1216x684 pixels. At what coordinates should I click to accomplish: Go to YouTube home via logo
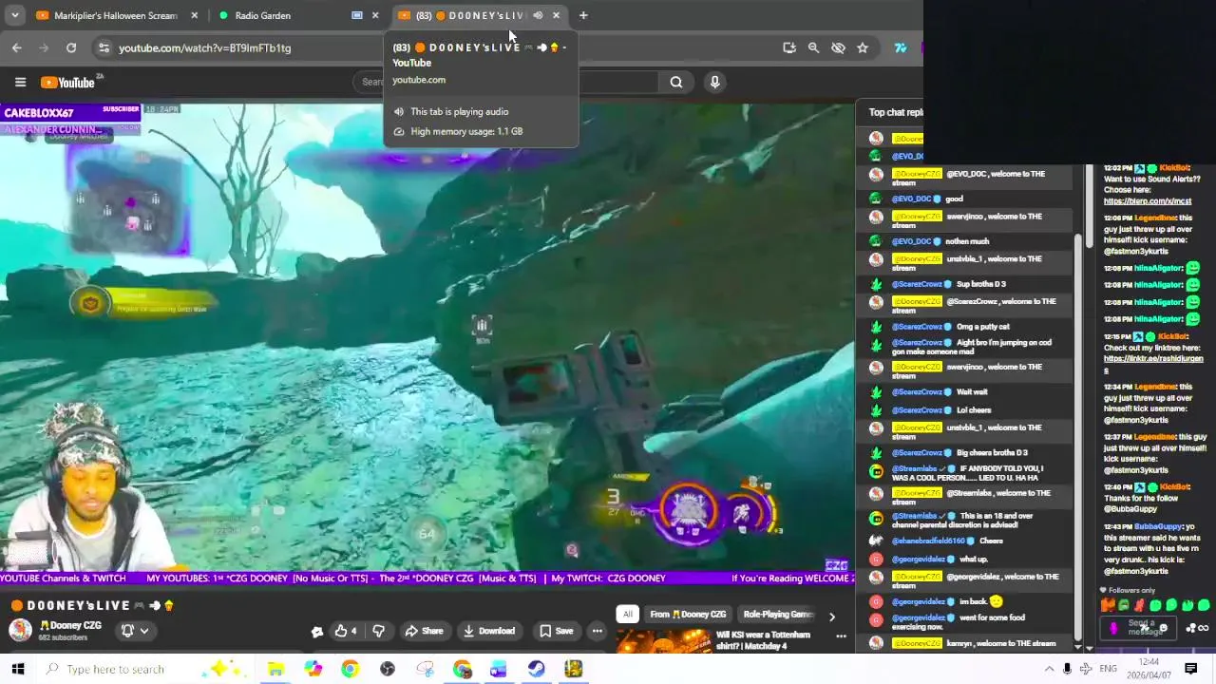pos(67,82)
